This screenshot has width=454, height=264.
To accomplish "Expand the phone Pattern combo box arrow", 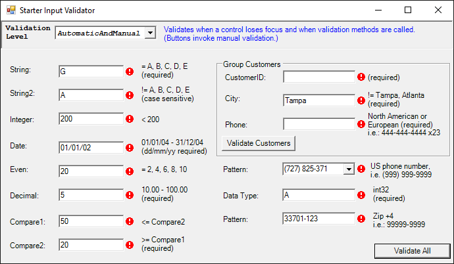I will (x=349, y=169).
